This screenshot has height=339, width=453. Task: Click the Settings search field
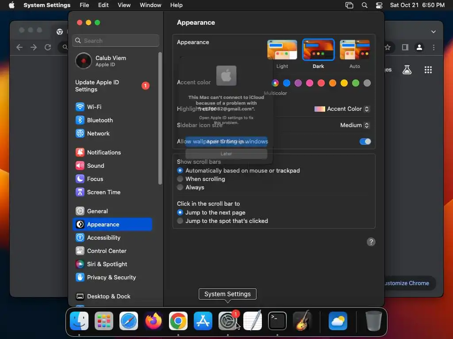[115, 41]
